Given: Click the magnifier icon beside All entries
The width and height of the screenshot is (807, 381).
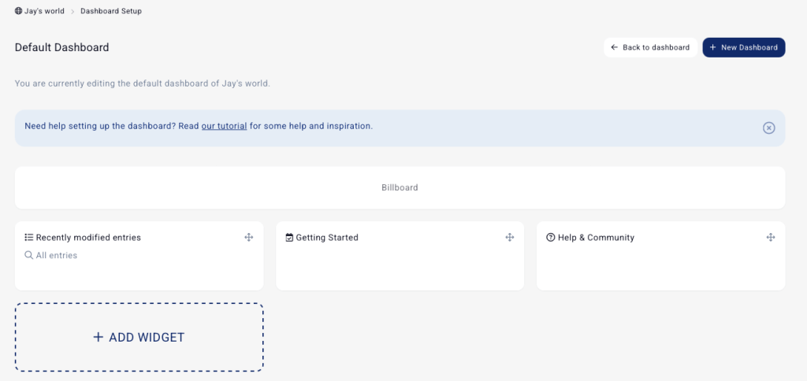Looking at the screenshot, I should click(29, 256).
